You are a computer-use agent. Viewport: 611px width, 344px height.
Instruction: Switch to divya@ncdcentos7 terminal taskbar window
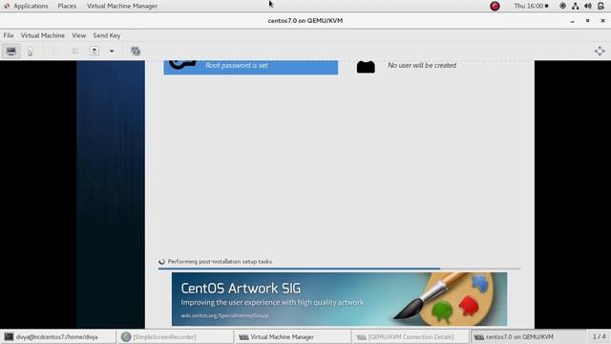coord(57,337)
